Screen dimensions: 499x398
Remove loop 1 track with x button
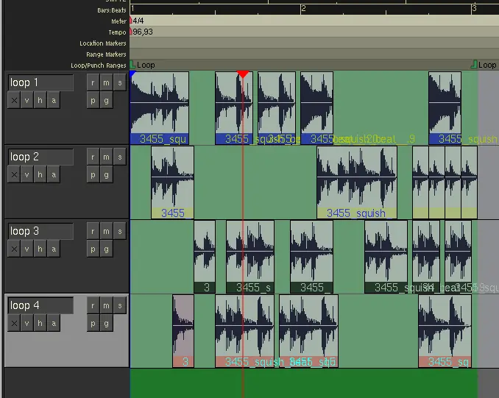[13, 101]
